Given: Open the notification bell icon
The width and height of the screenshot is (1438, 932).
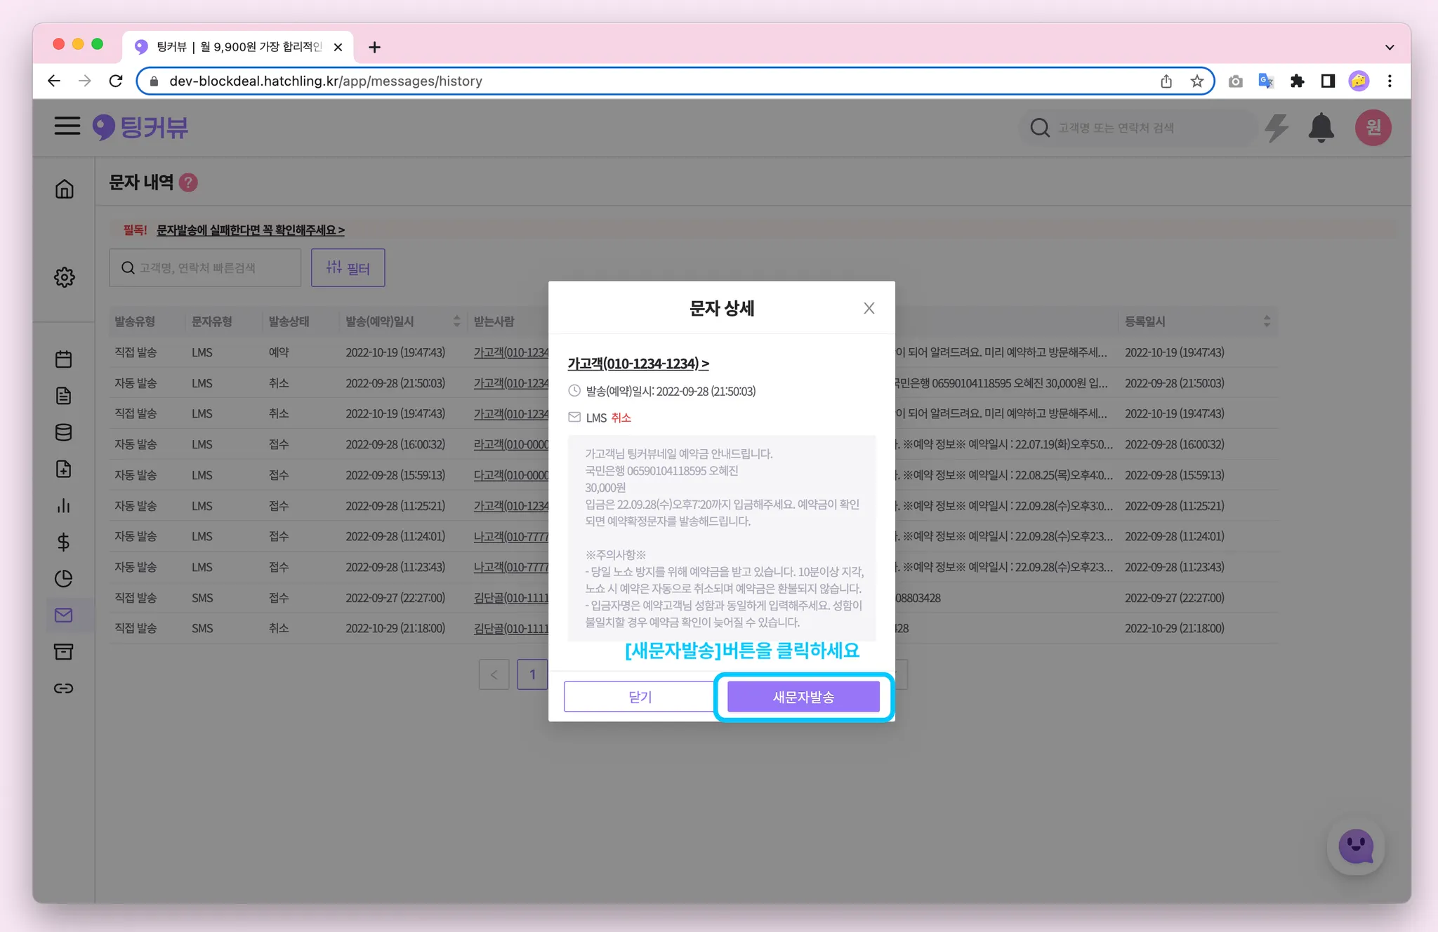Looking at the screenshot, I should pos(1321,128).
